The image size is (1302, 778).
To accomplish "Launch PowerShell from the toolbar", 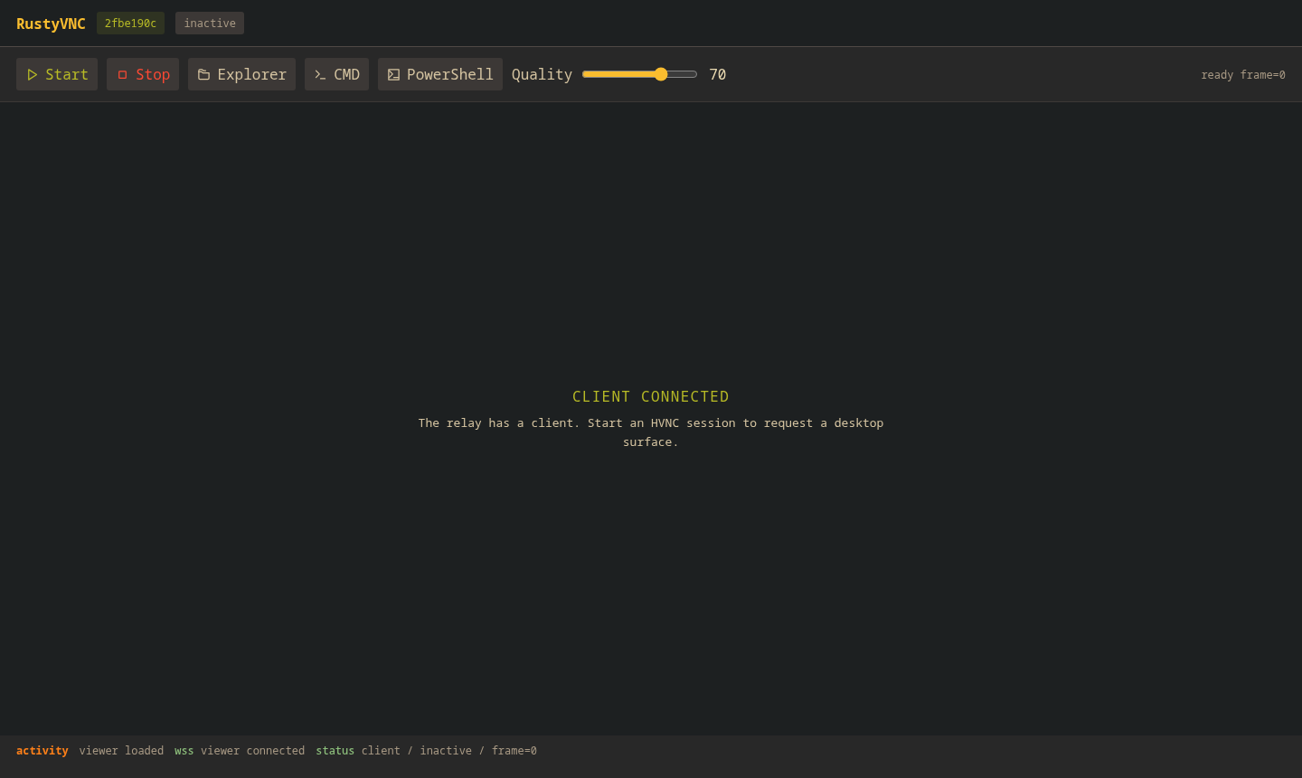I will coord(440,74).
